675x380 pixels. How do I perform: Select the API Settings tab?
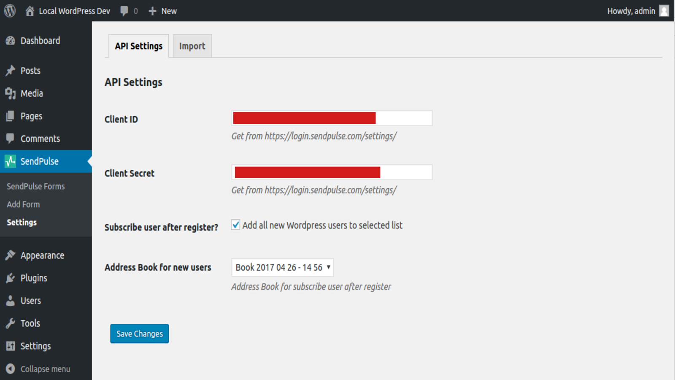(x=138, y=46)
